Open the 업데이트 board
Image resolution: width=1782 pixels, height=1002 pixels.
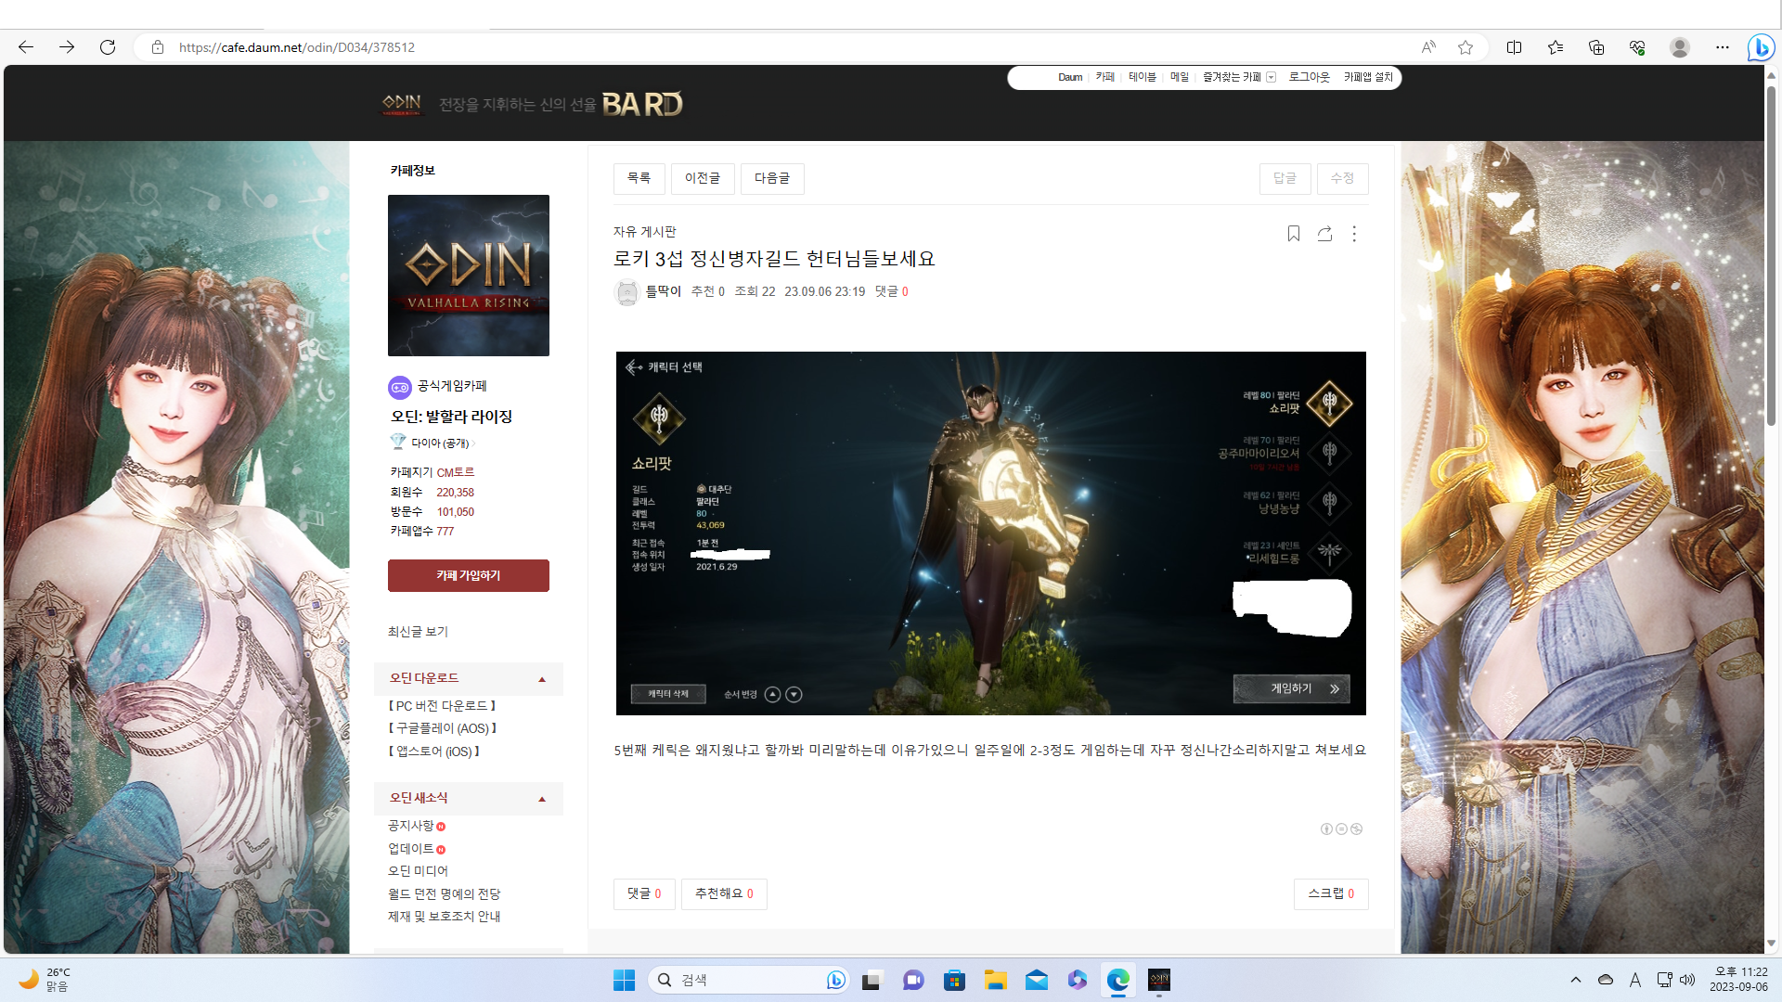(411, 849)
